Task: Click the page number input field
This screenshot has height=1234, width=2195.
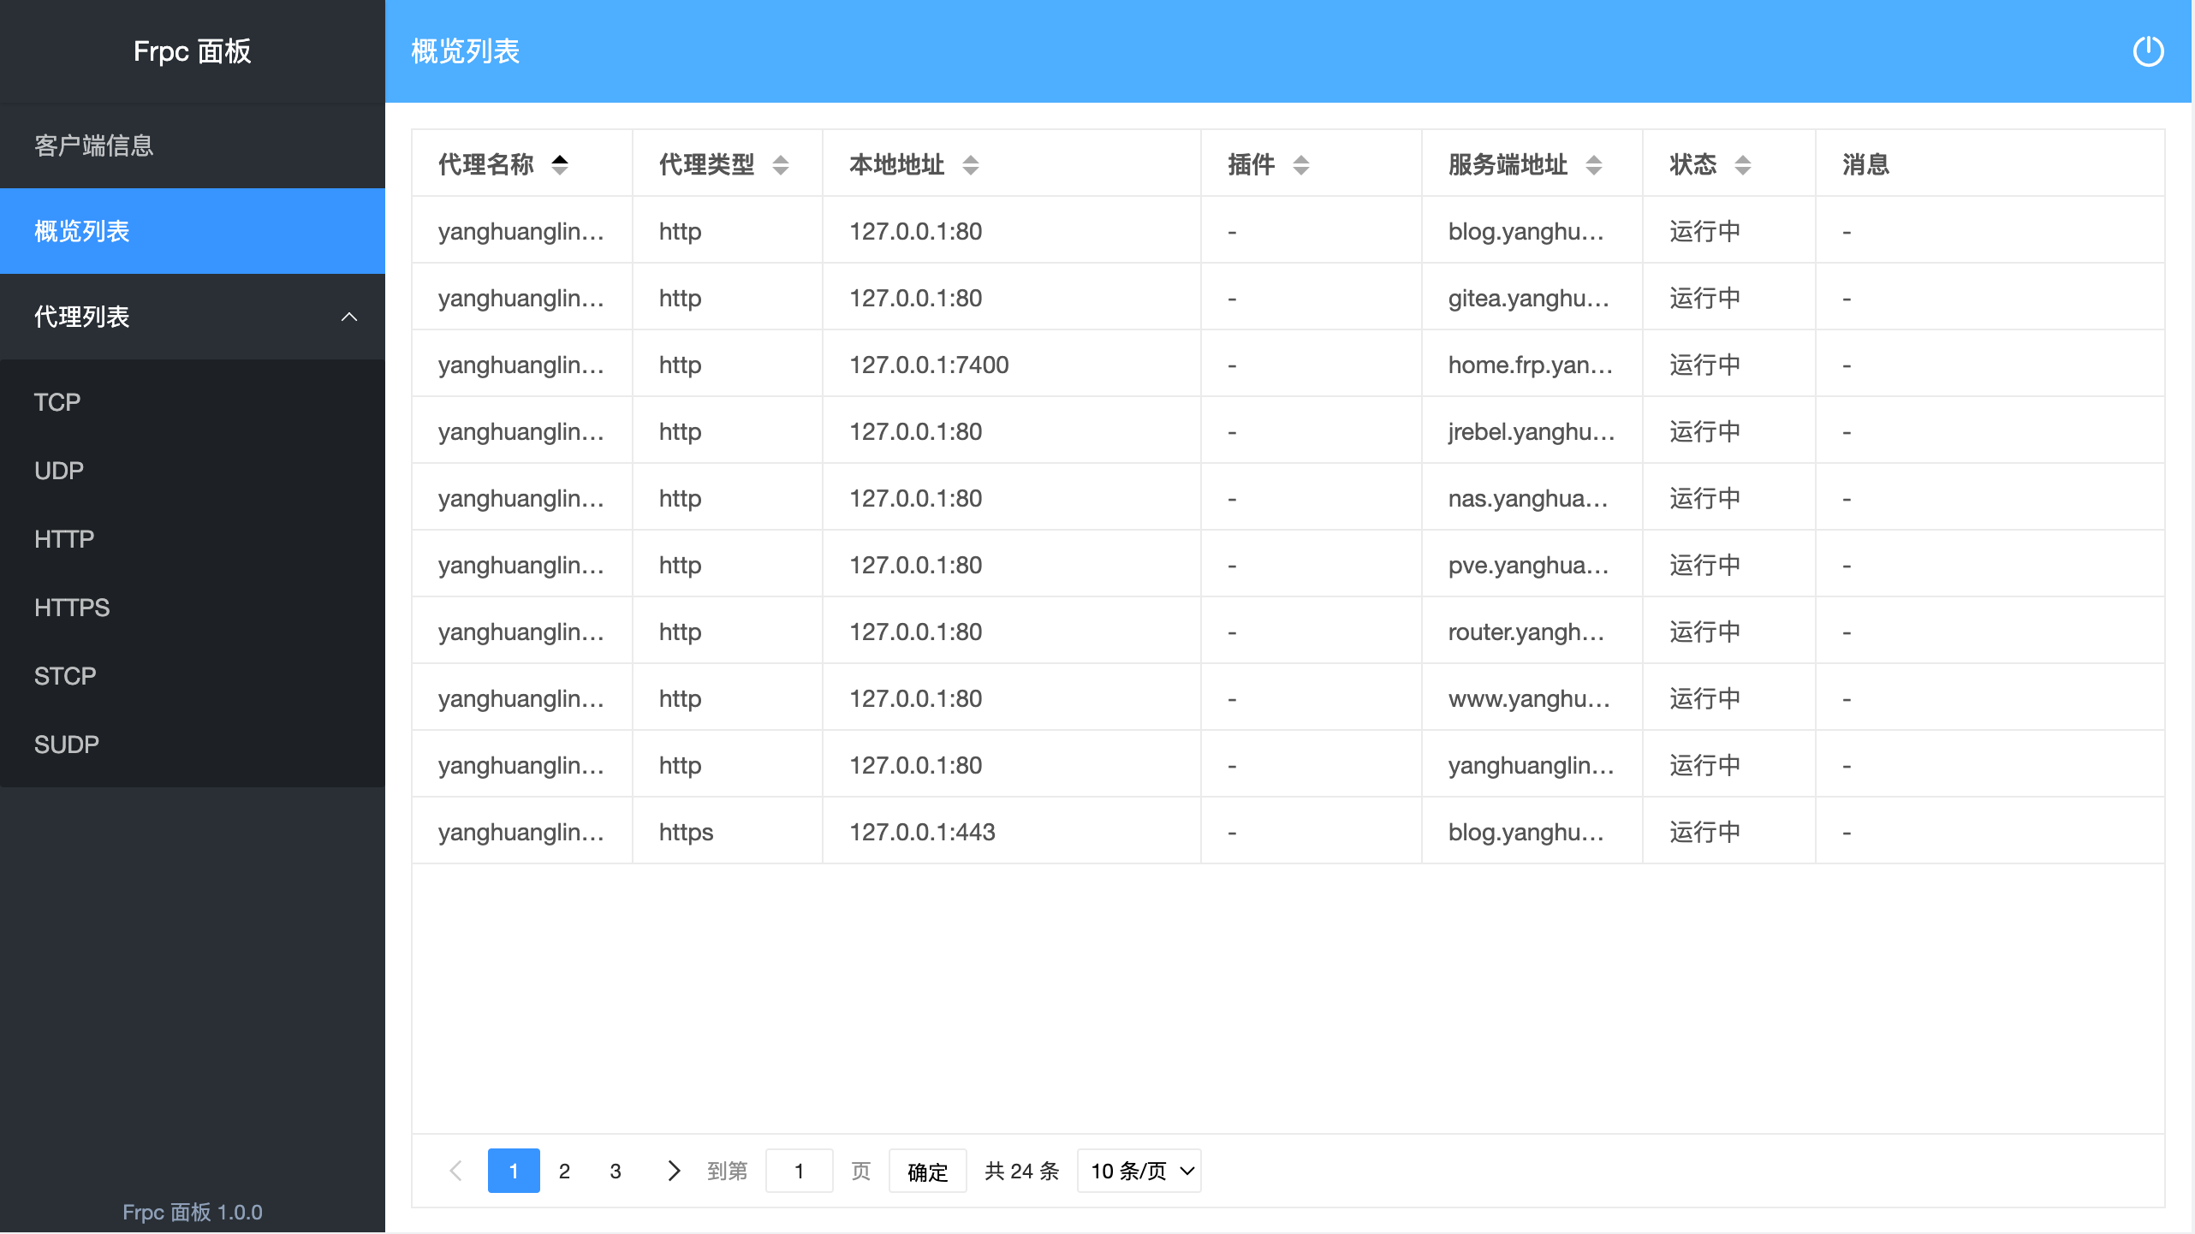Action: (x=799, y=1171)
